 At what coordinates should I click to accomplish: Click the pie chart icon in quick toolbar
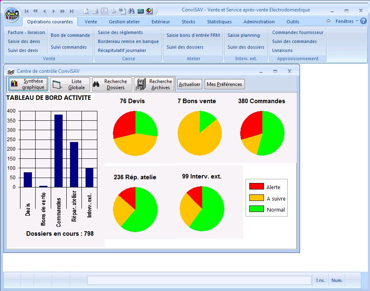click(149, 11)
